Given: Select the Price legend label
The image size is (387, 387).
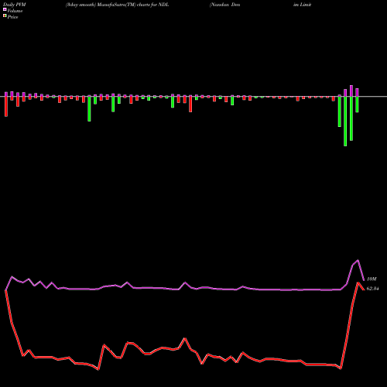Looking at the screenshot, I should click(12, 17).
